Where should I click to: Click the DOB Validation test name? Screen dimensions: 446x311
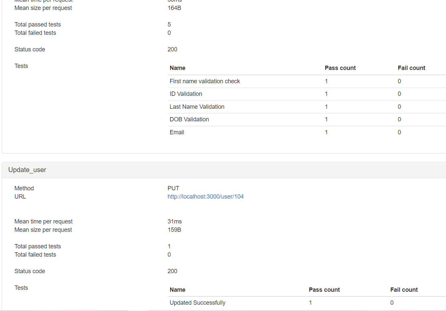[189, 119]
